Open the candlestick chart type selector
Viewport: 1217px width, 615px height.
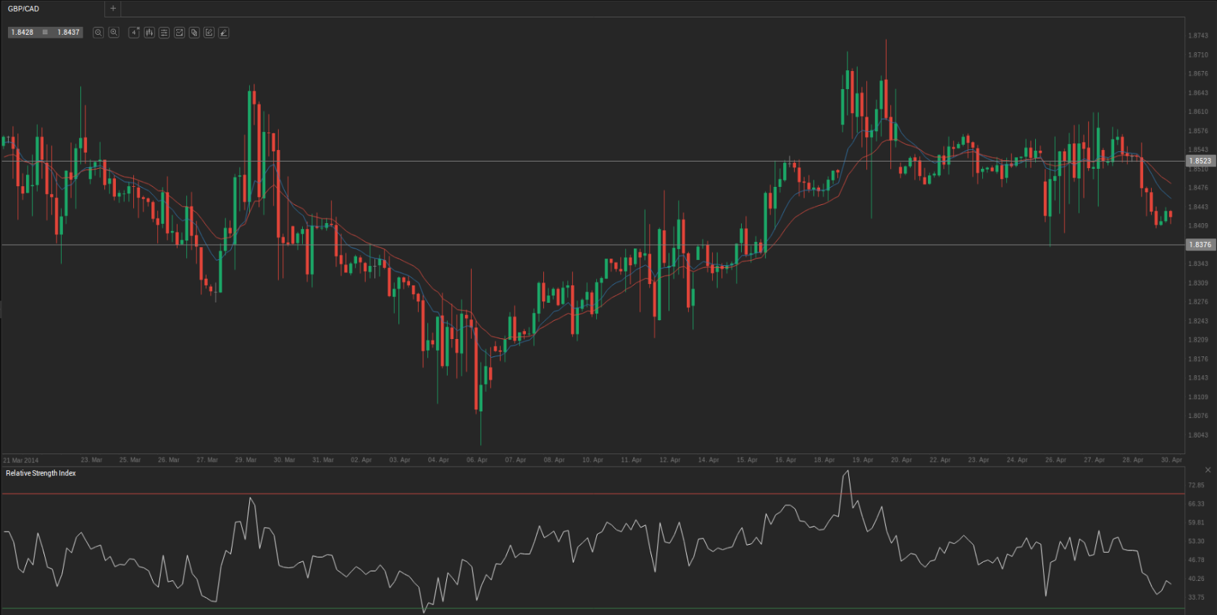coord(149,33)
